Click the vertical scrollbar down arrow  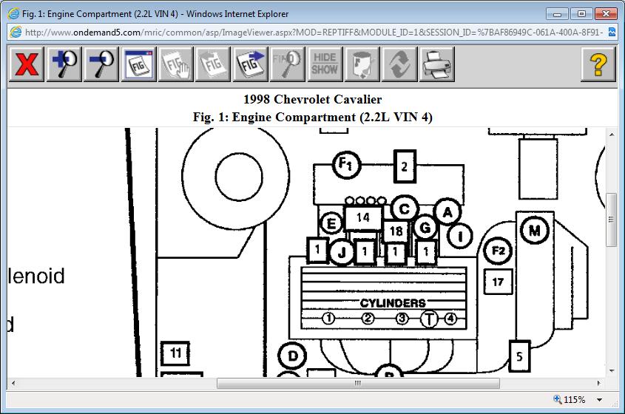[612, 370]
